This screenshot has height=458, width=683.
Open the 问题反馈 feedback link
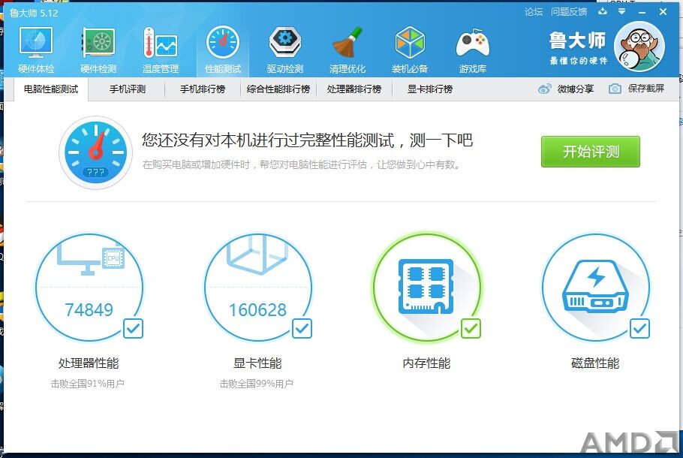click(x=569, y=12)
